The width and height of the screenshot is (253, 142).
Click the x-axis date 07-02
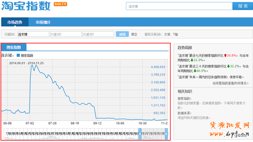pyautogui.click(x=30, y=123)
